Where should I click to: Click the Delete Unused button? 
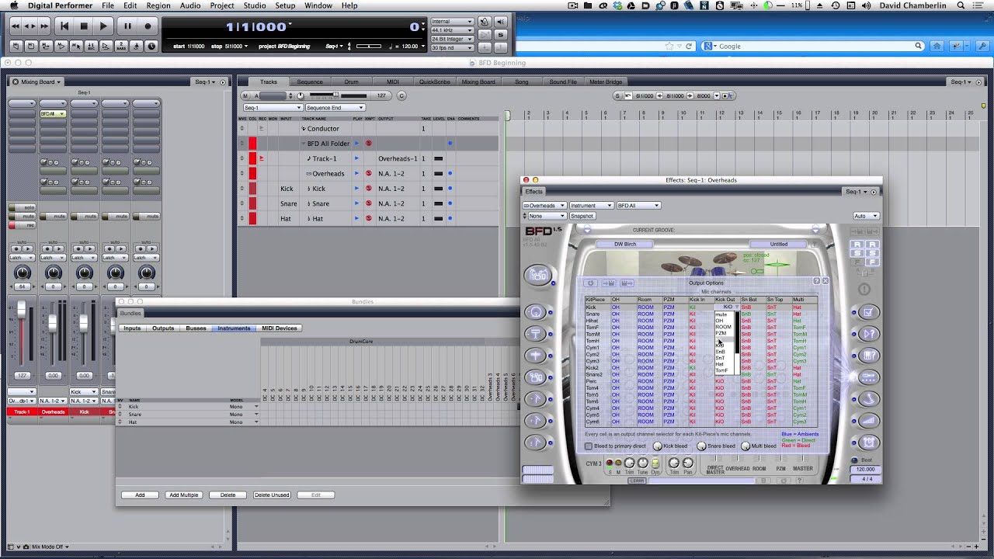271,495
